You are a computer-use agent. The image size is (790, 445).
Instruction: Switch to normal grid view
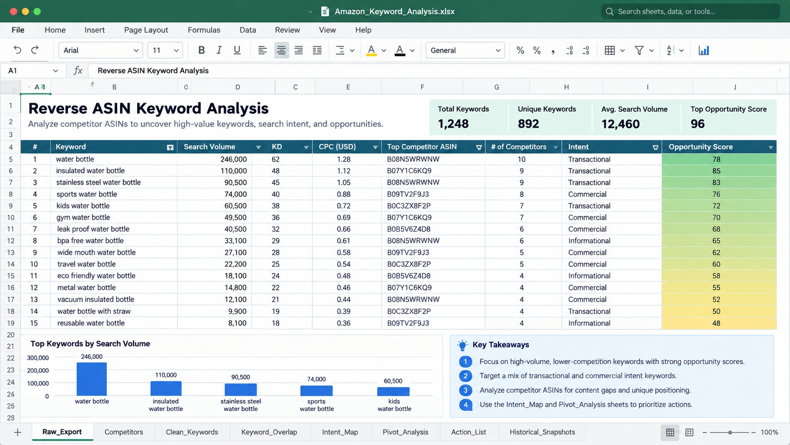pos(670,432)
